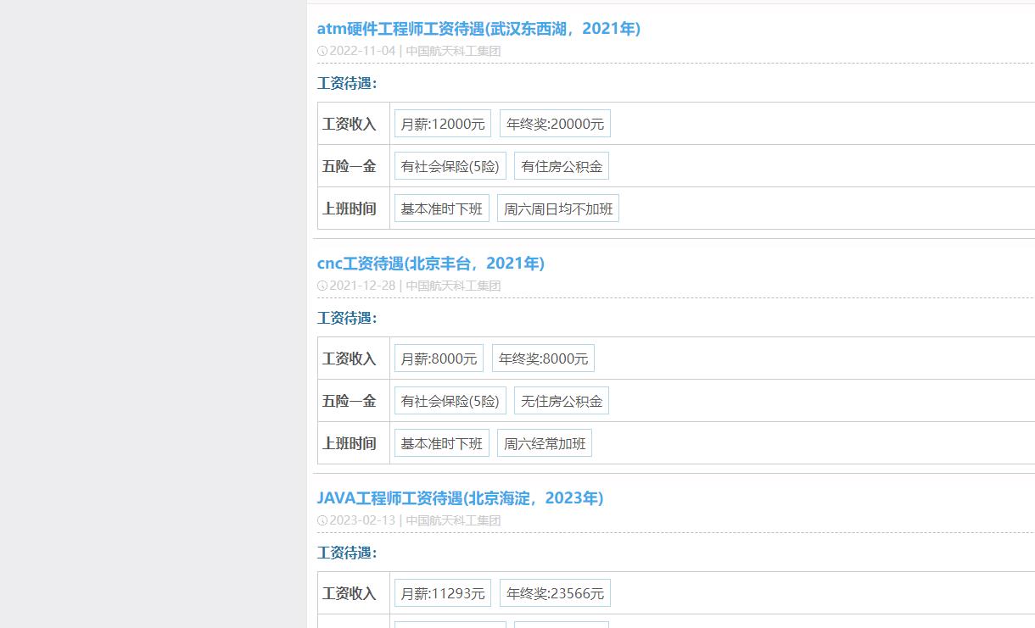1035x628 pixels.
Task: Select the 月薪:8000元 tag in cnc post
Action: pyautogui.click(x=439, y=358)
